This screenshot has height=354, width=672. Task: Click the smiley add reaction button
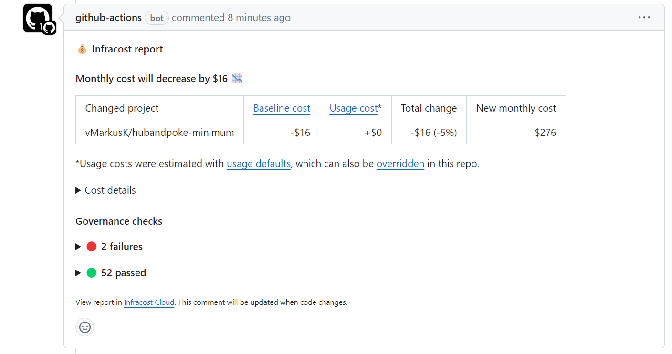(x=84, y=327)
